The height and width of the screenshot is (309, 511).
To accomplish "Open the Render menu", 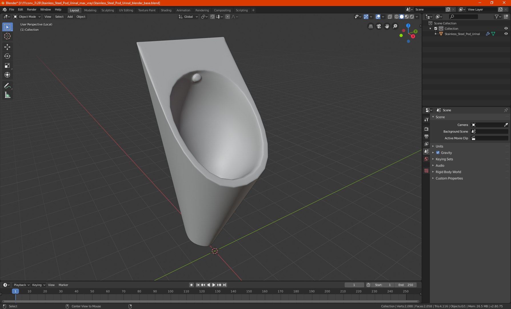I will pos(31,9).
